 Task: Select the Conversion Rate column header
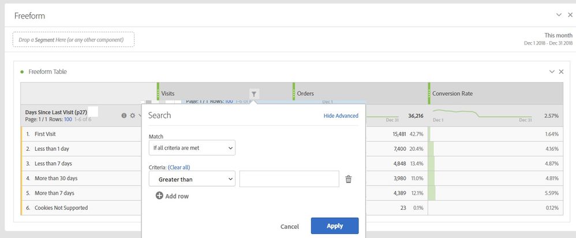452,93
